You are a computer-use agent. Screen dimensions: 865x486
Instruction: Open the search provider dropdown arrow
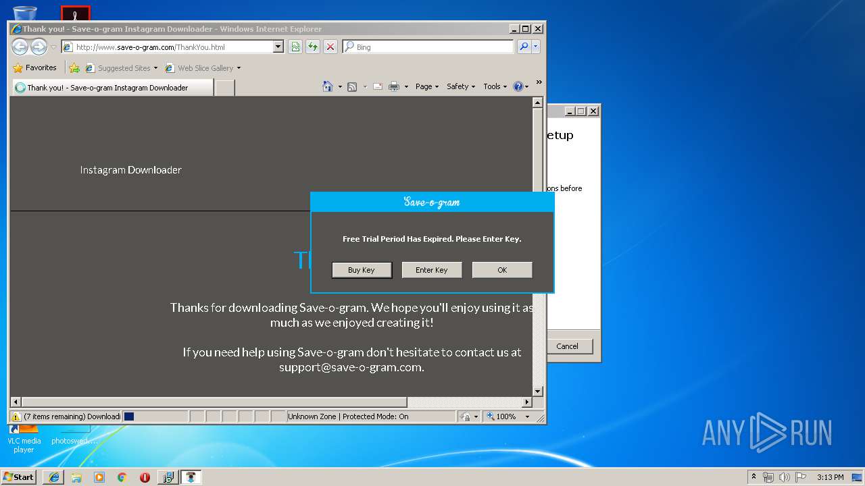536,47
